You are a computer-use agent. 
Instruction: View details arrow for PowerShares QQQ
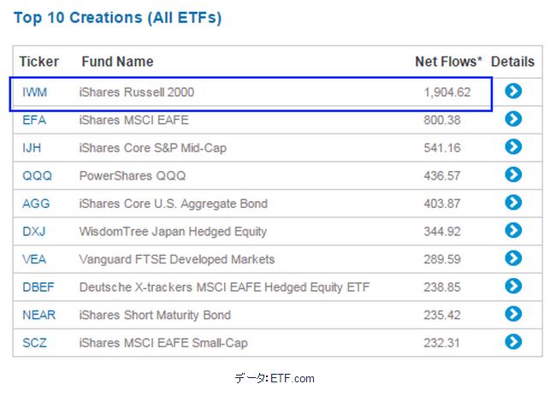coord(513,174)
